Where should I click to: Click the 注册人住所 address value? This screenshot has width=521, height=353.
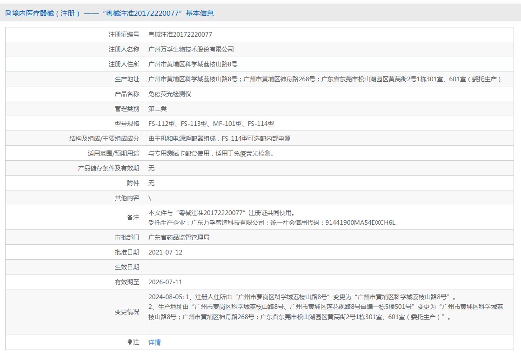click(193, 64)
